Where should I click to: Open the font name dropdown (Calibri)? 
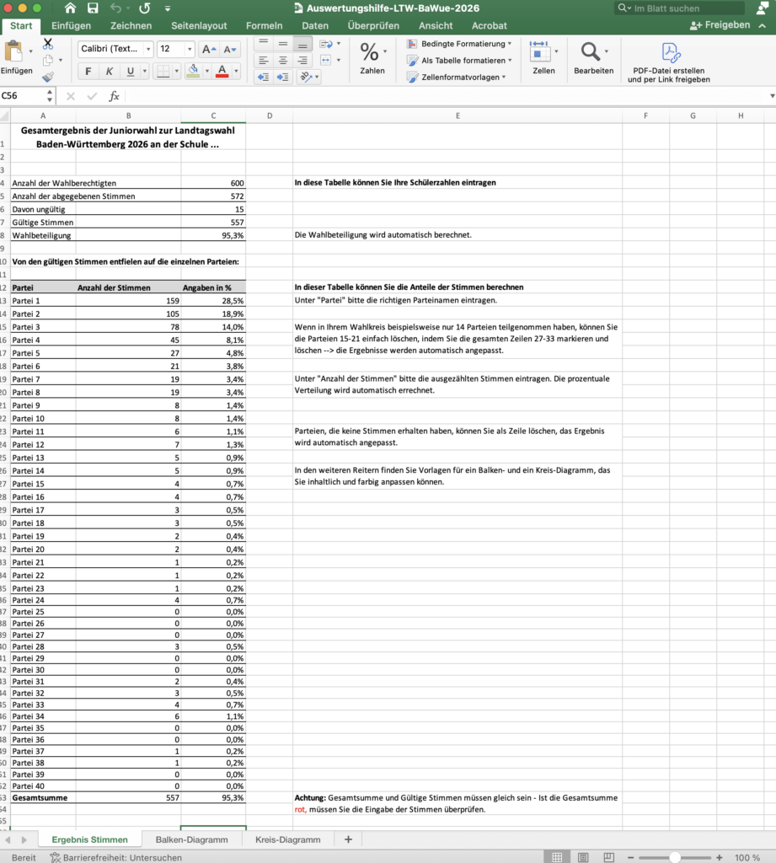pyautogui.click(x=115, y=50)
